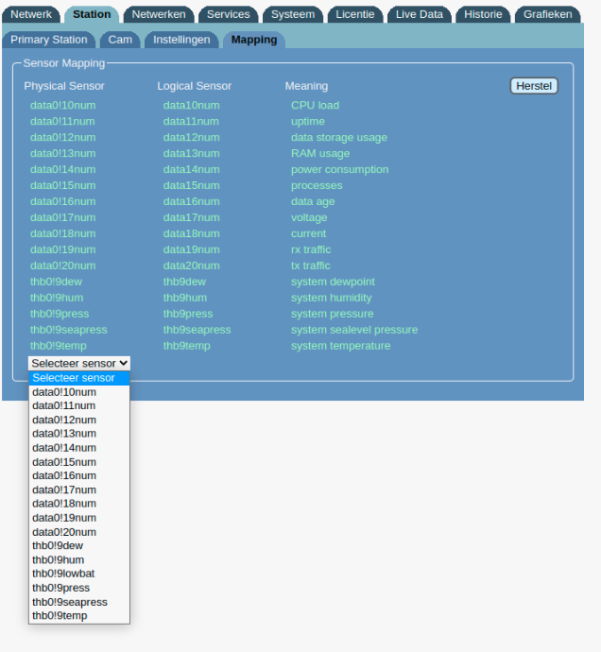This screenshot has width=601, height=652.
Task: Select the highlighted Selecteer sensor option
Action: coord(74,378)
